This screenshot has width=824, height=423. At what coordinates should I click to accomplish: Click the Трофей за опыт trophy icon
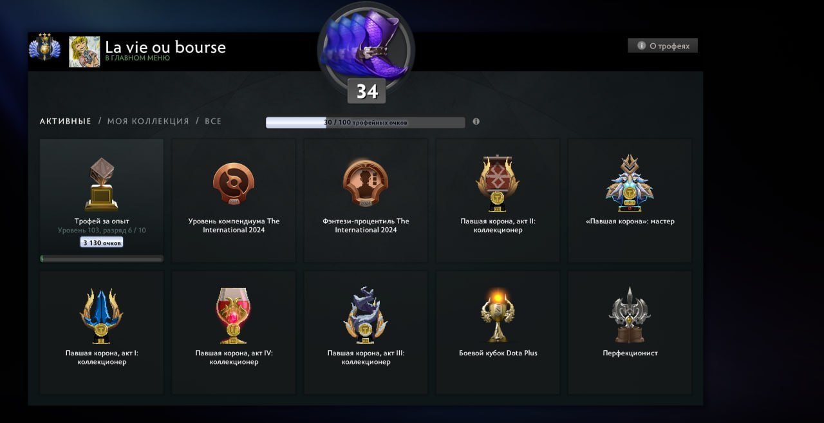101,185
